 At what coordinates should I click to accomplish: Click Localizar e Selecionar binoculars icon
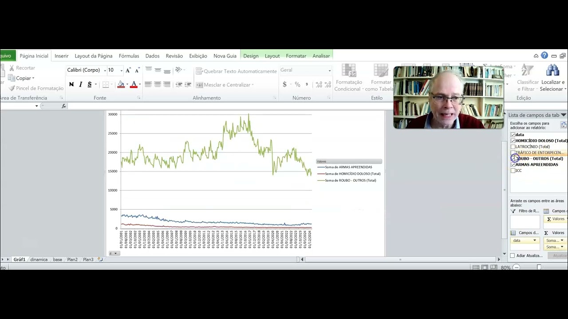tap(552, 71)
